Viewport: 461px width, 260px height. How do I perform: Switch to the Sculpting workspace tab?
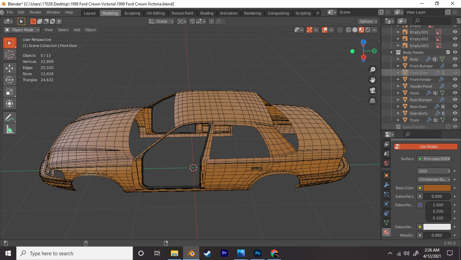tap(132, 13)
